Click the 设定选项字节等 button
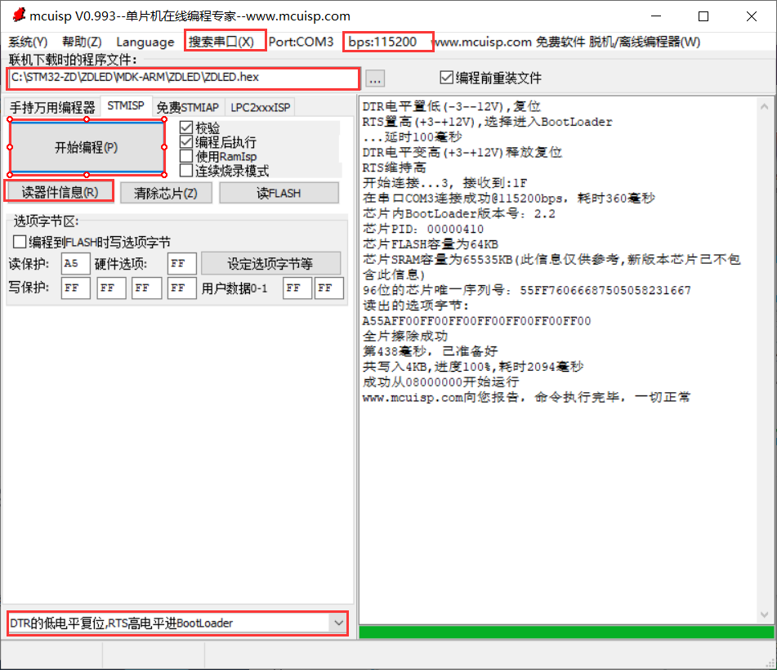This screenshot has height=670, width=777. click(270, 263)
